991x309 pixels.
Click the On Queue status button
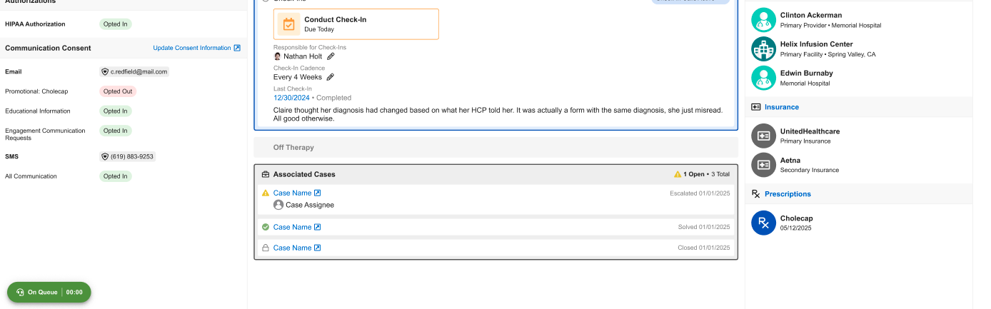tap(49, 292)
